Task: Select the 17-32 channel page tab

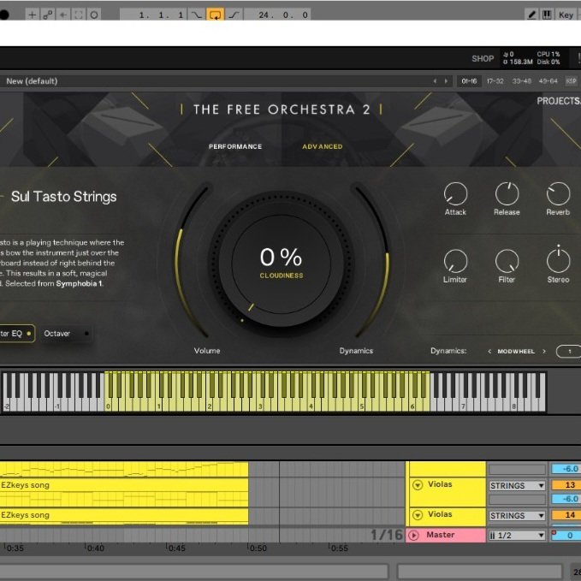Action: (x=495, y=81)
